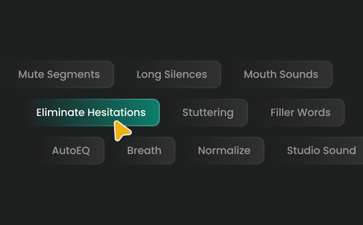This screenshot has width=363, height=225.
Task: Choose the Normalize option
Action: [x=225, y=151]
